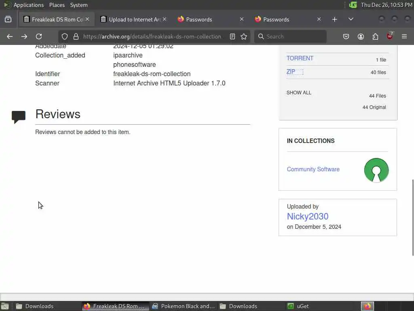Click SHOW ALL download options
Screen dimensions: 414x311
(x=299, y=93)
